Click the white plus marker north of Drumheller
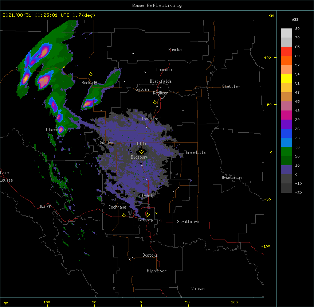 (223, 137)
